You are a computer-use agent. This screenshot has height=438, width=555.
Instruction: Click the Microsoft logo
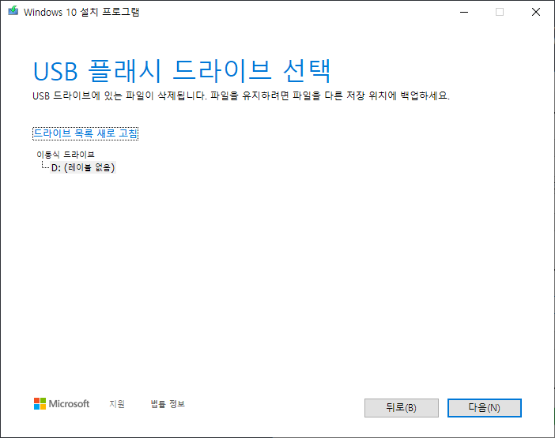[62, 404]
